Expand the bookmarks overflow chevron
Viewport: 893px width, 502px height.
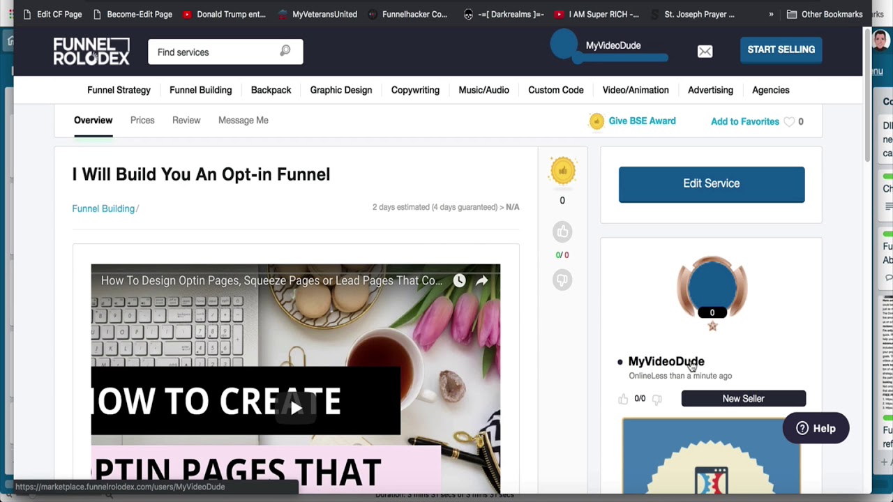pyautogui.click(x=771, y=14)
